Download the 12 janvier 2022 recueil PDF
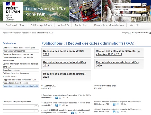 [73, 113]
